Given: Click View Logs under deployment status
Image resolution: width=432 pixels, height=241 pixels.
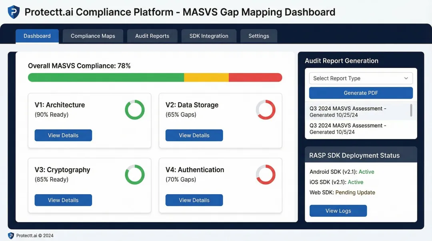Looking at the screenshot, I should click(338, 211).
